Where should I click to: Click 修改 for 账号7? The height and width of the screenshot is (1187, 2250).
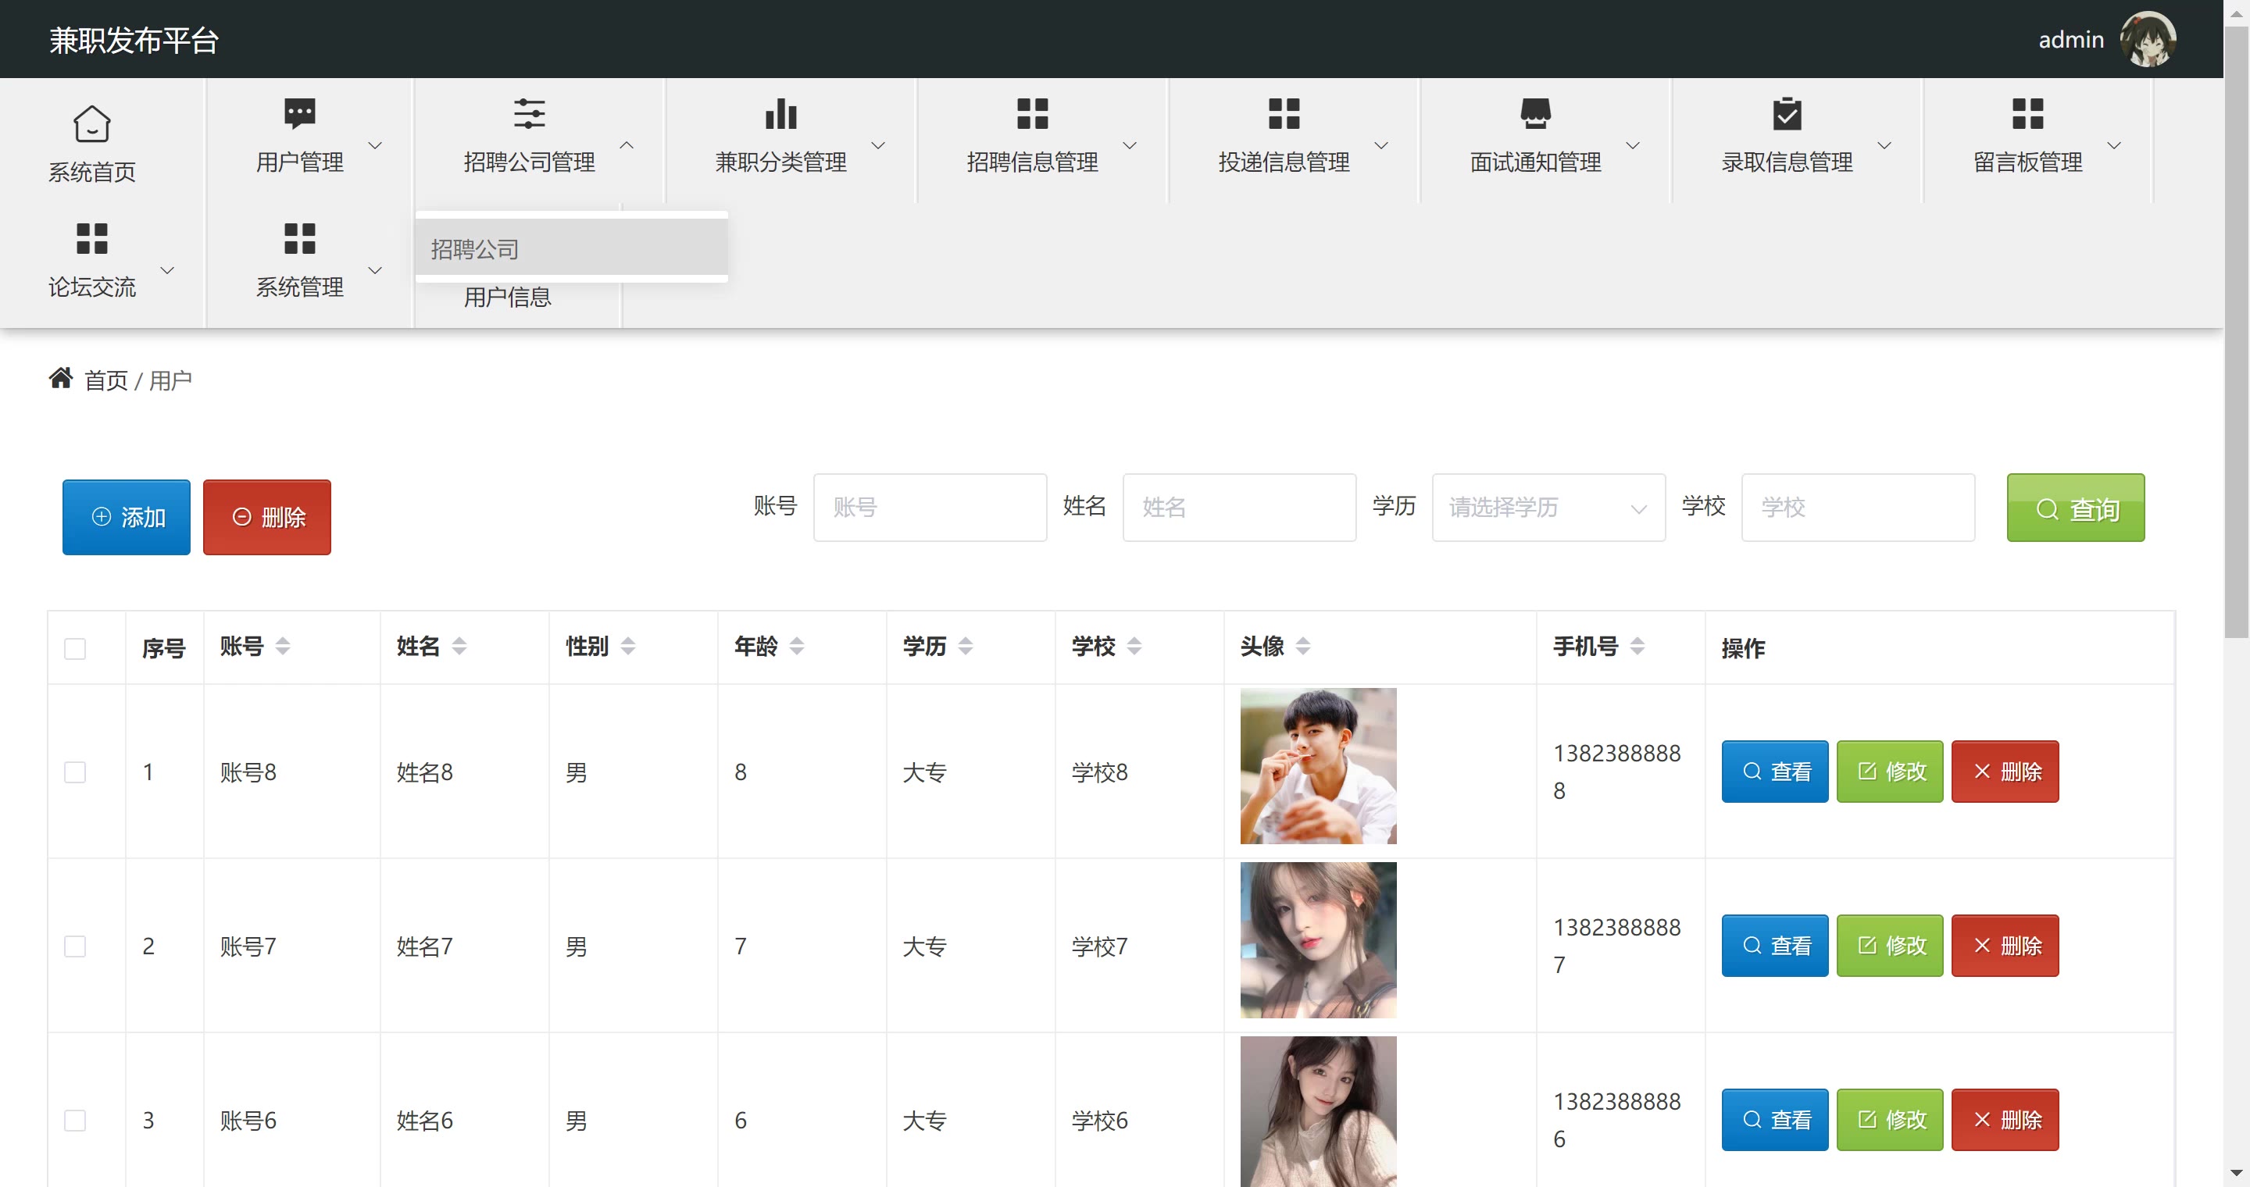1889,945
